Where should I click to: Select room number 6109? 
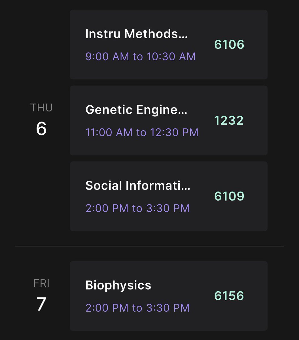click(x=229, y=196)
